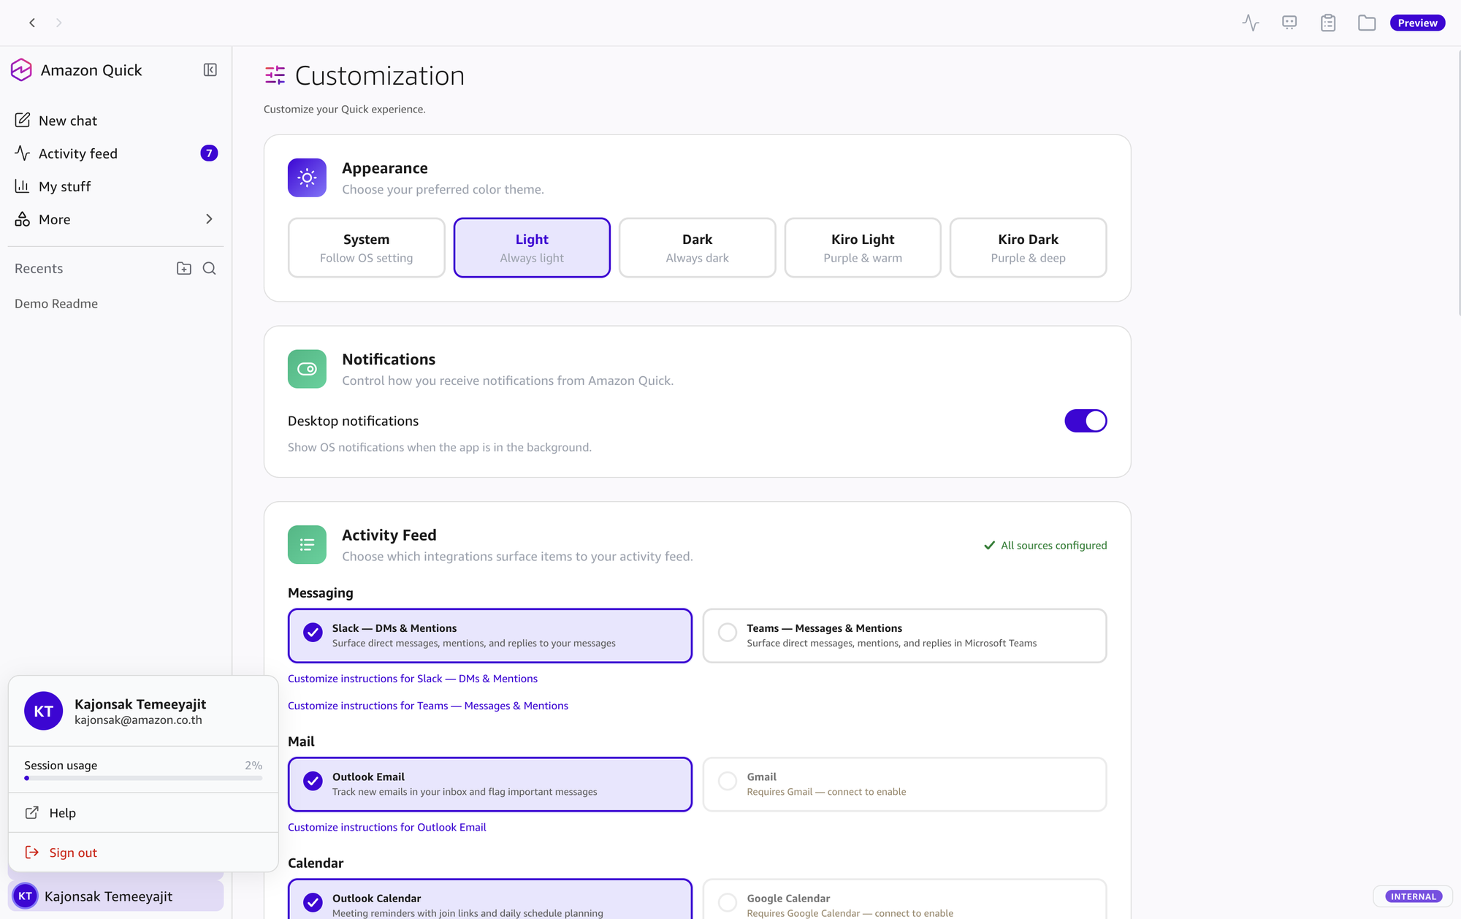Open New chat
1461x919 pixels.
(x=115, y=121)
